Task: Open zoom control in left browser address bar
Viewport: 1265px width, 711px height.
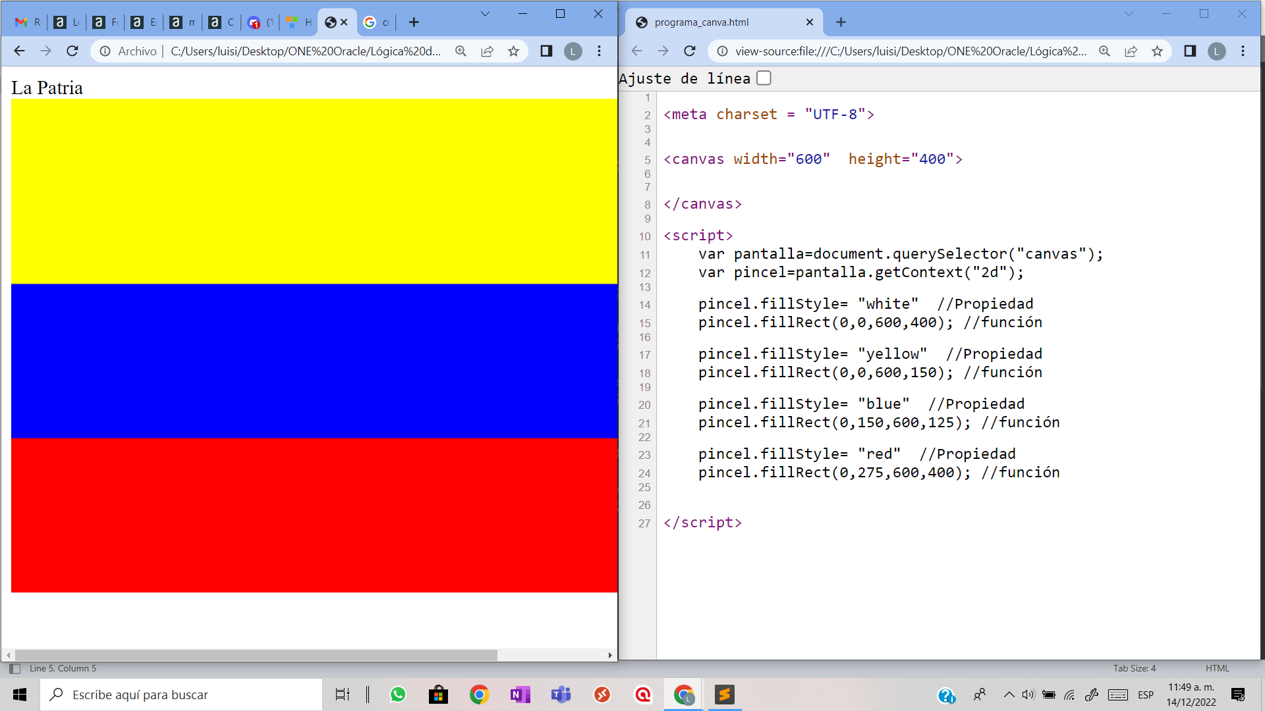Action: click(x=461, y=51)
